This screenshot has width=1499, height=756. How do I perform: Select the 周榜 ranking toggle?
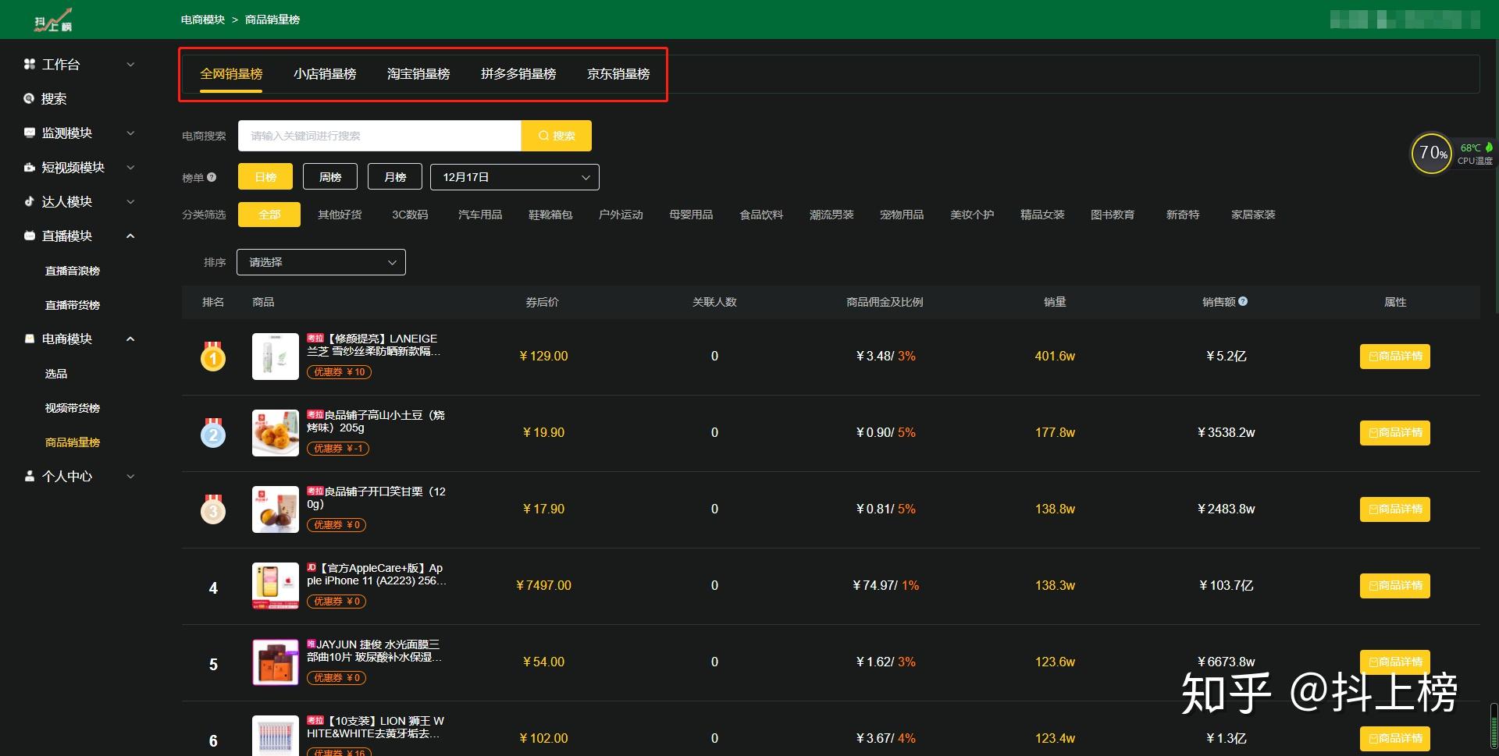coord(330,177)
